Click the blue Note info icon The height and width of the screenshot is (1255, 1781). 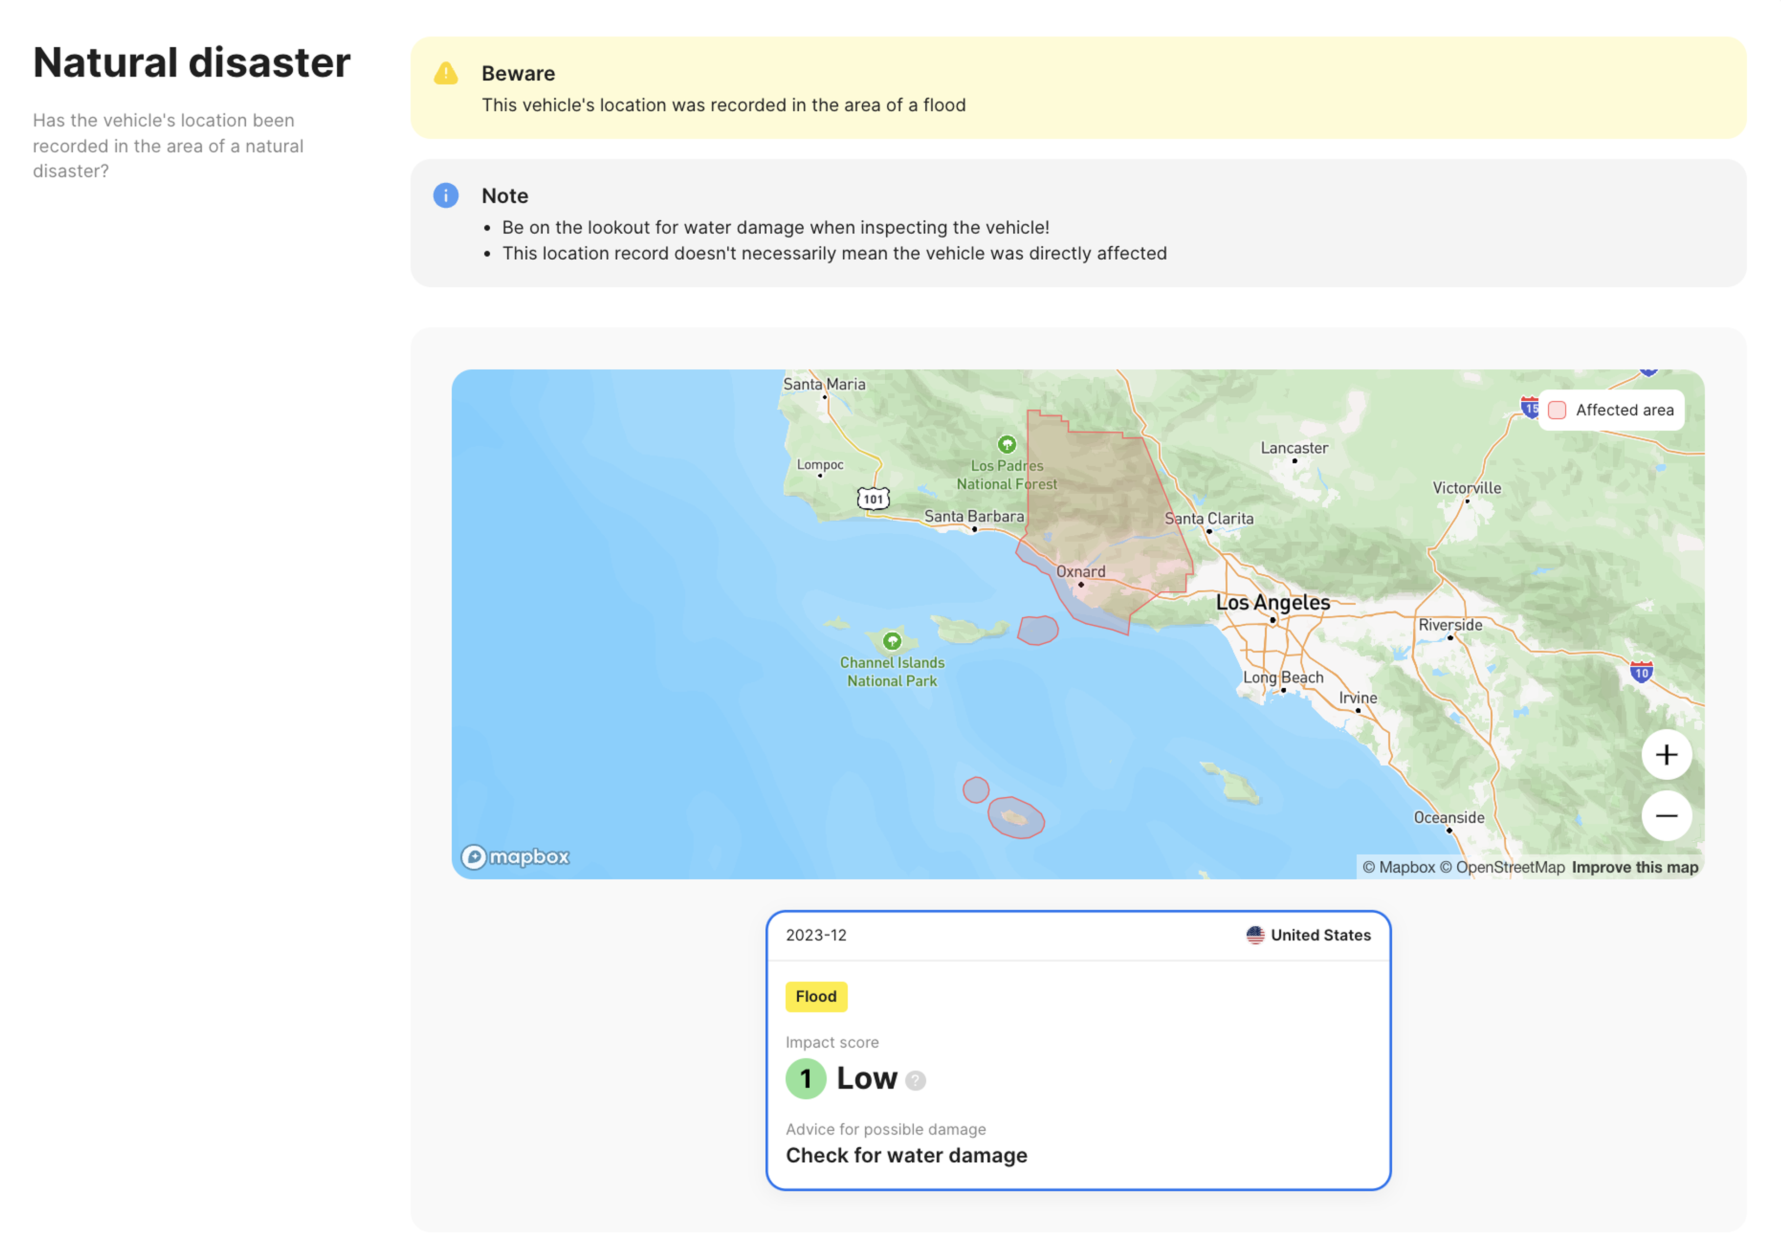tap(446, 195)
